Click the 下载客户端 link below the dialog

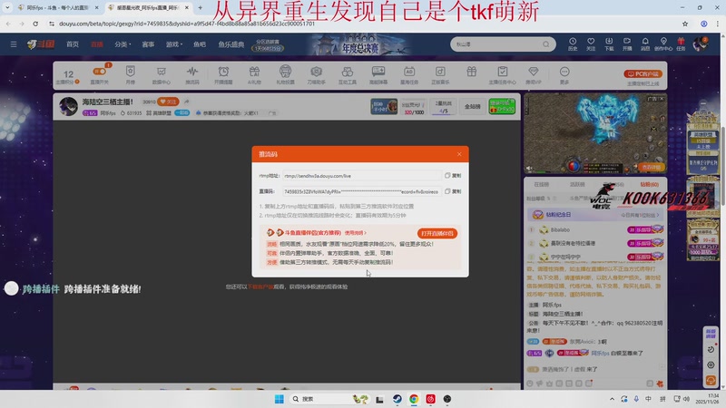click(x=260, y=287)
